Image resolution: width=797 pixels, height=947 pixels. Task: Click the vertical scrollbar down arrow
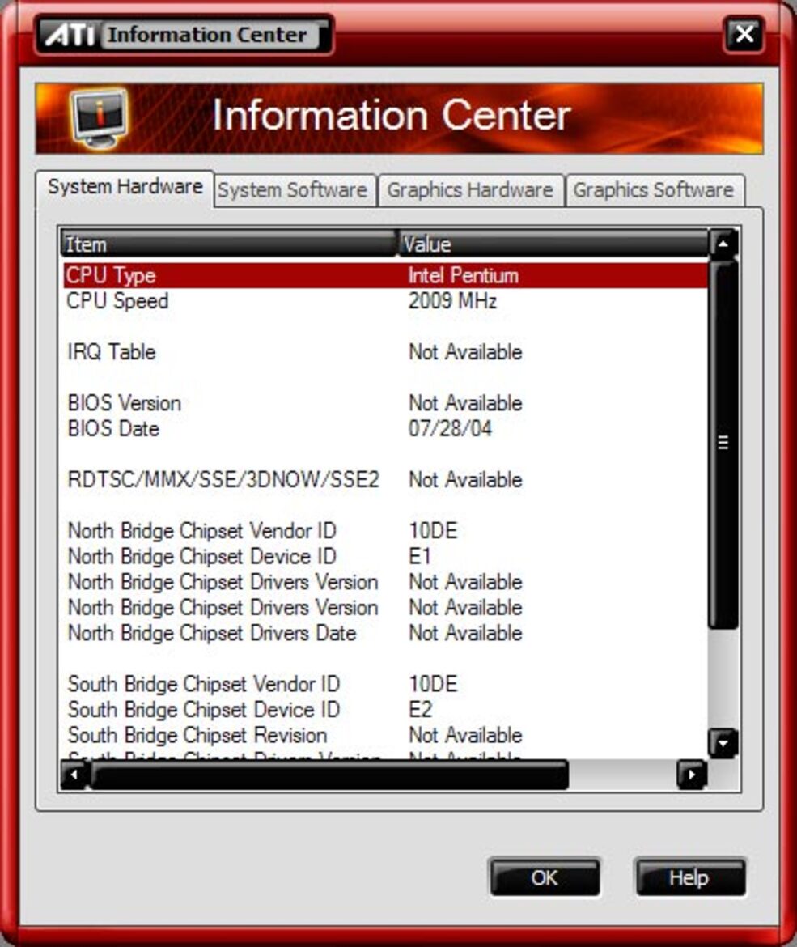pos(723,743)
